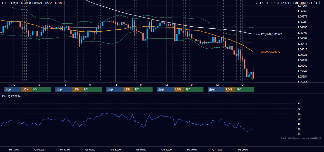
Task: Select the 120 SMA label reading 1.06577
Action: [269, 34]
